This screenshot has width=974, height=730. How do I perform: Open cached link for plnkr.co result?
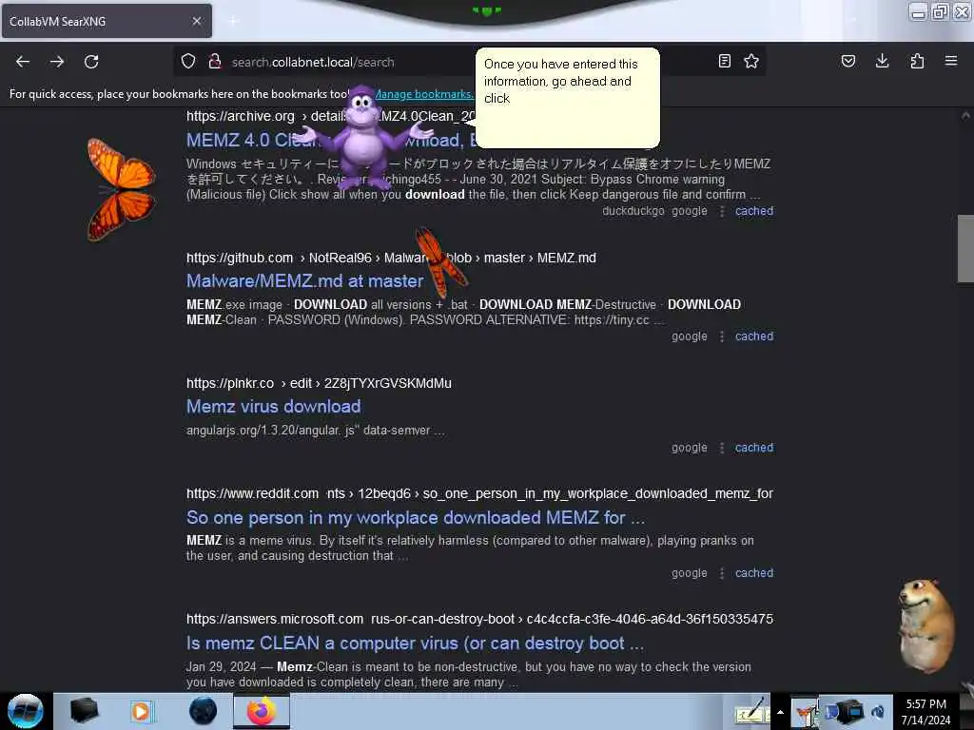(x=754, y=448)
